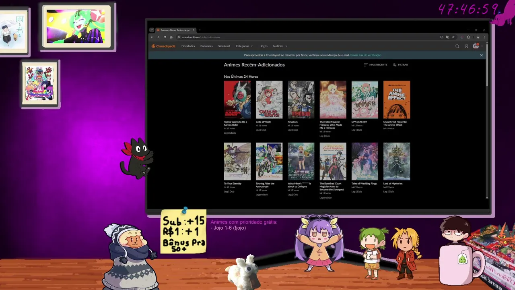Click Crunchyroll Presents: The Anime Effect title

395,123
